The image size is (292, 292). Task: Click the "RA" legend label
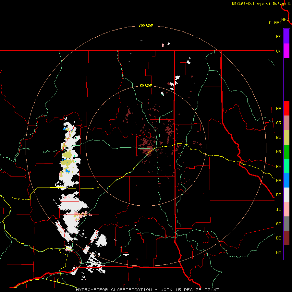tap(278, 166)
